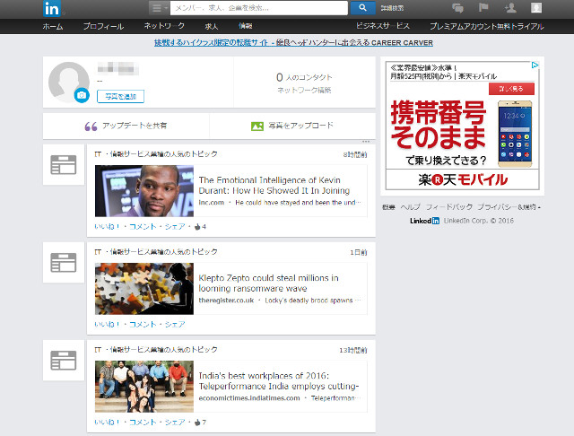Click the LinkedIn logo icon

[x=52, y=8]
